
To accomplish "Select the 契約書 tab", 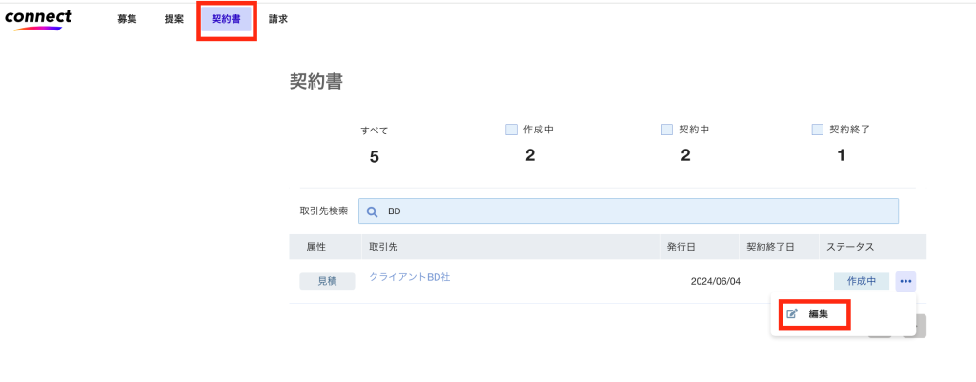I will click(x=226, y=19).
